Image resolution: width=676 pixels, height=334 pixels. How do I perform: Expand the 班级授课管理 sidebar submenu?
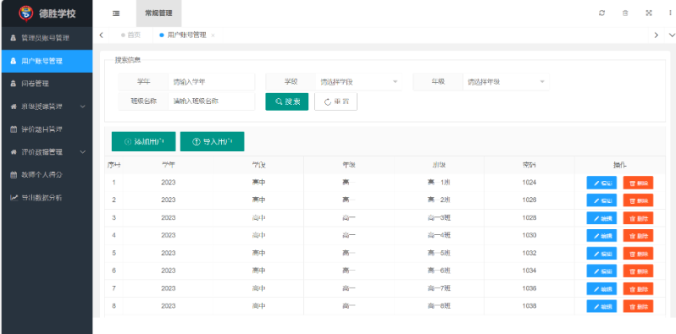click(46, 107)
